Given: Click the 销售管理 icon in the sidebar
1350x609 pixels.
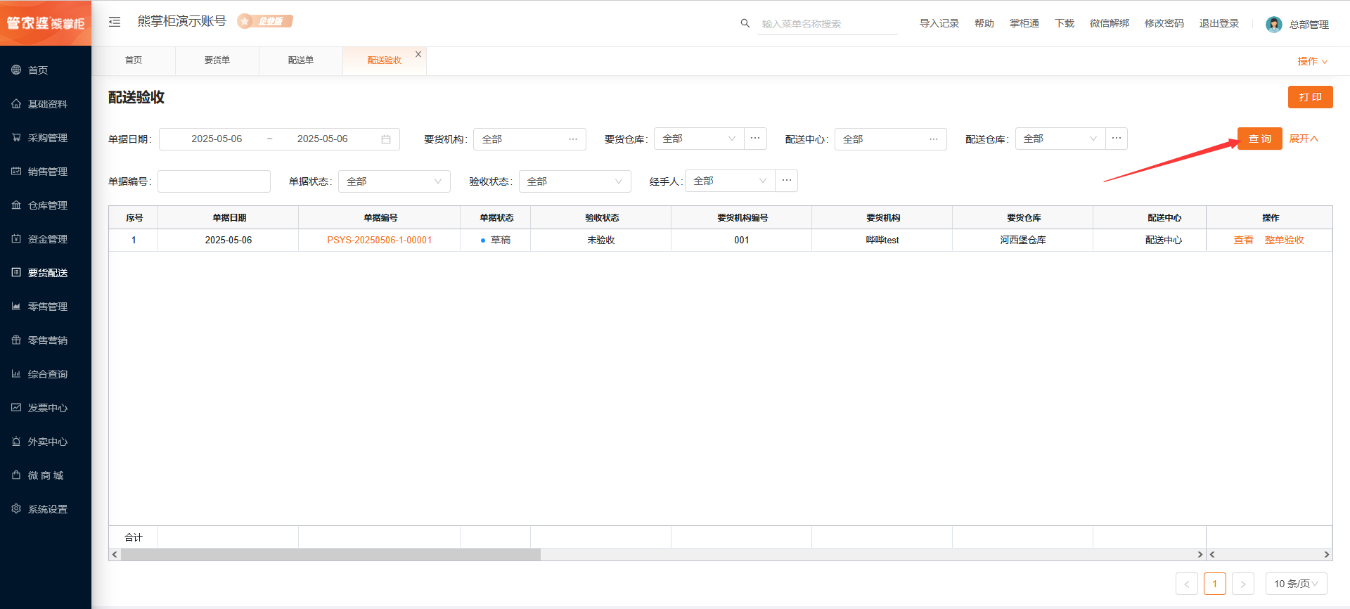Looking at the screenshot, I should 16,171.
